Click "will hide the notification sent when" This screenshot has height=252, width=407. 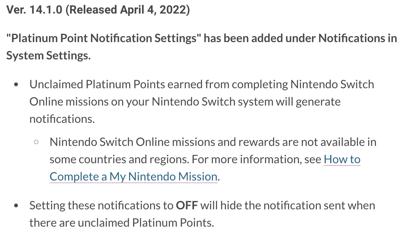(288, 206)
